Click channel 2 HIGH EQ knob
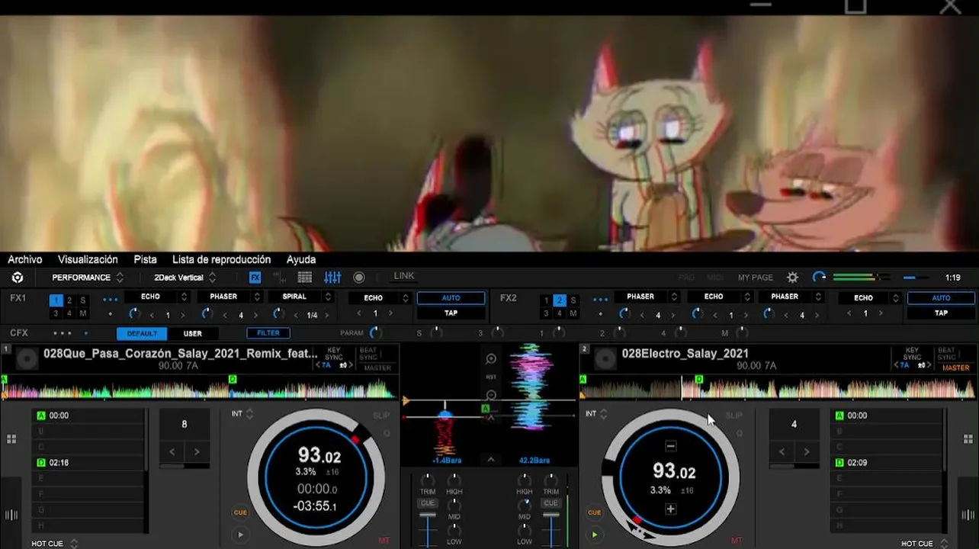The image size is (979, 549). [x=525, y=480]
